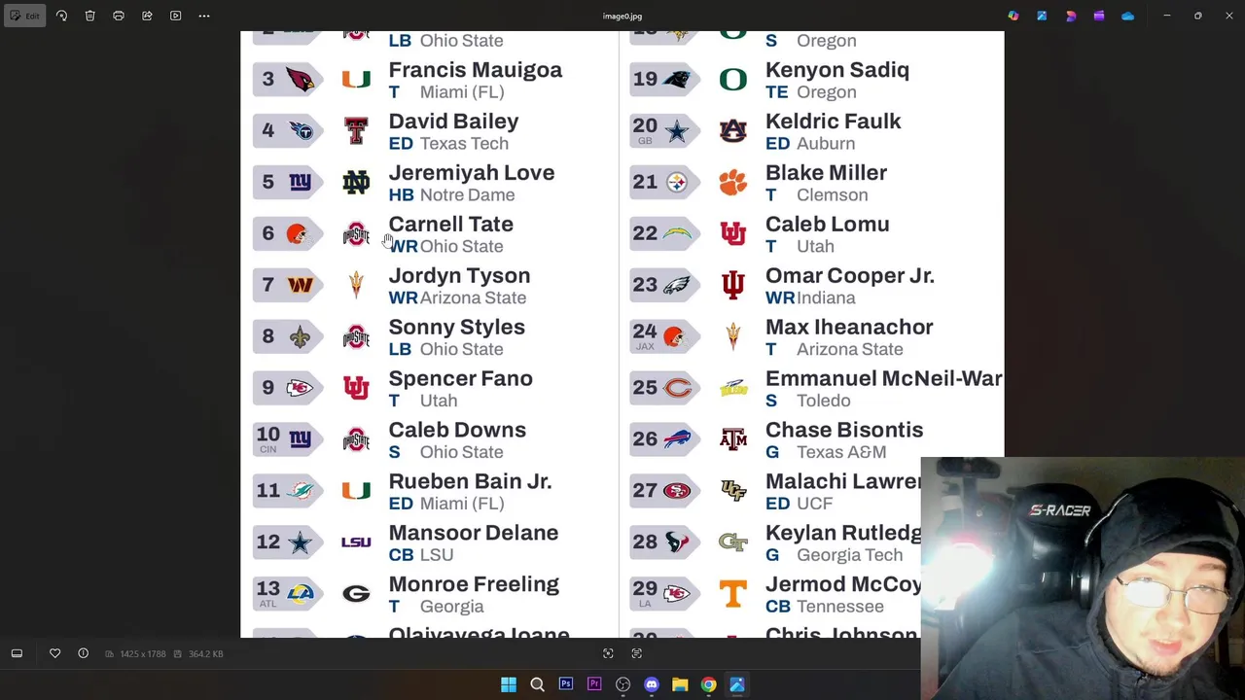Click the "Clemson" school label
1245x700 pixels.
tap(832, 195)
